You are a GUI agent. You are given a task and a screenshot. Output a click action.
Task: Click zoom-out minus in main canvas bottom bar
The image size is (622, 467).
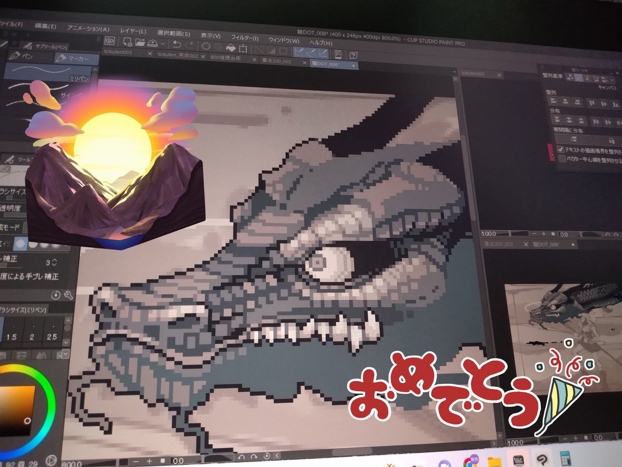coord(136,461)
